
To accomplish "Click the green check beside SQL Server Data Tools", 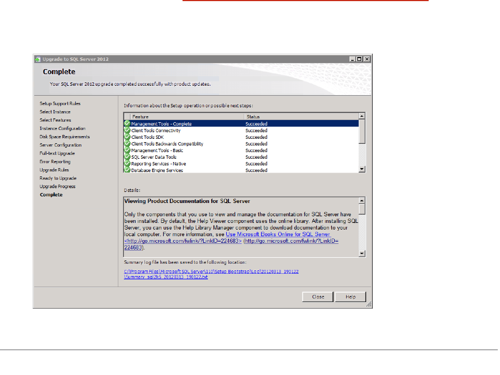I will click(127, 157).
